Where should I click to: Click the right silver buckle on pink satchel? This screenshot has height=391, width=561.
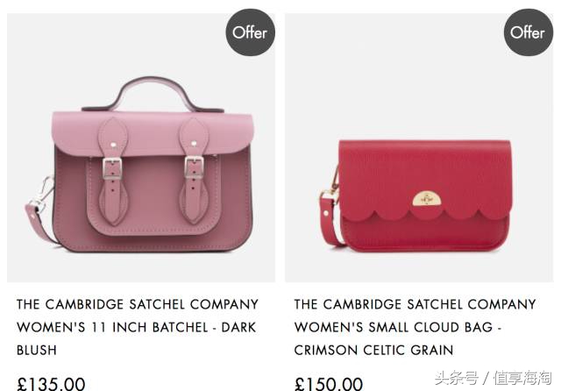(195, 167)
